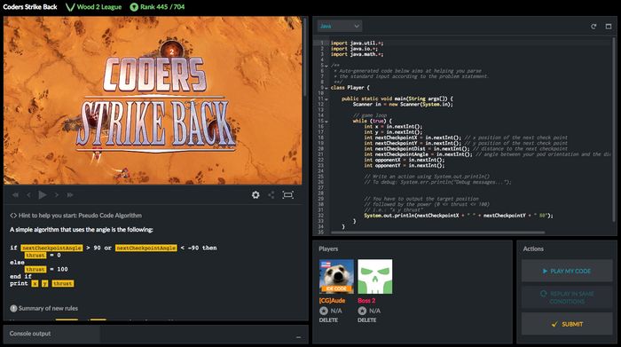Collapse class Player fold arrow at line 9
621x347 pixels.
(326, 88)
